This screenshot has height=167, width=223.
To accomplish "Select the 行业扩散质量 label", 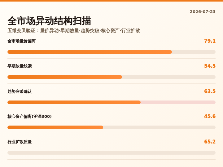I will click(20, 142).
